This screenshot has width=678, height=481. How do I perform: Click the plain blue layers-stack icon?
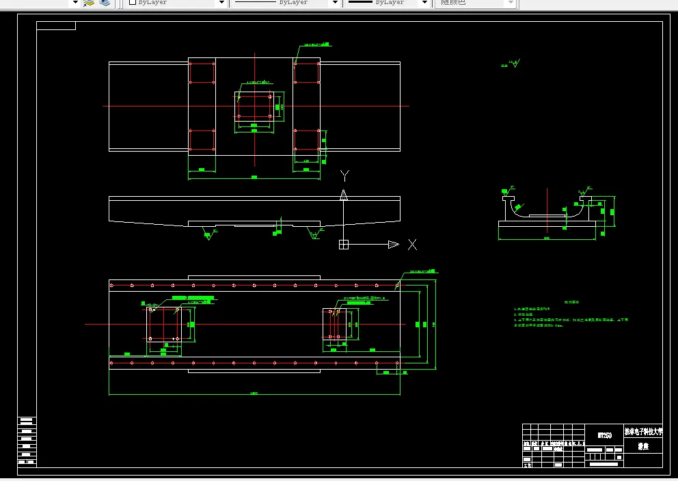tap(105, 3)
